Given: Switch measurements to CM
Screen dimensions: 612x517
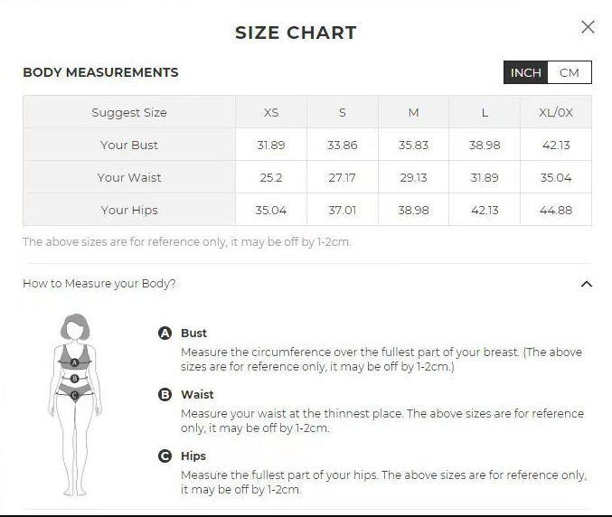Looking at the screenshot, I should click(570, 72).
